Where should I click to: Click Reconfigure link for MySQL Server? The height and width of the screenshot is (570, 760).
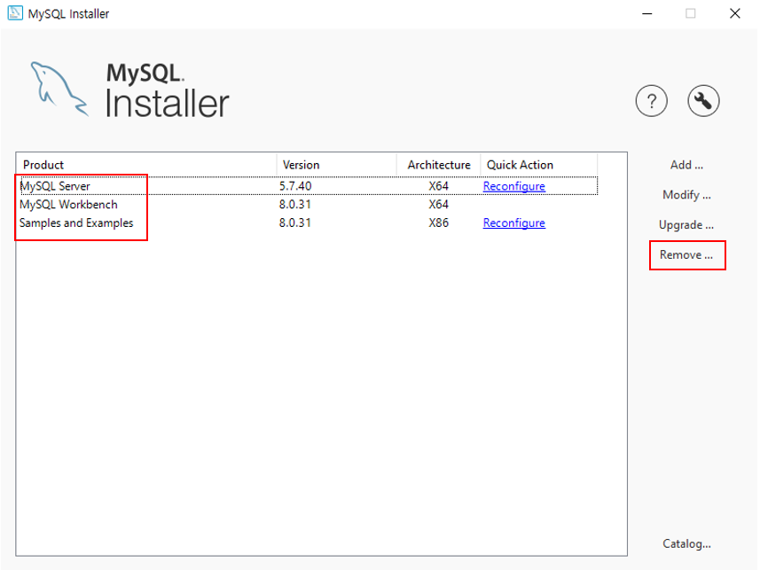513,186
